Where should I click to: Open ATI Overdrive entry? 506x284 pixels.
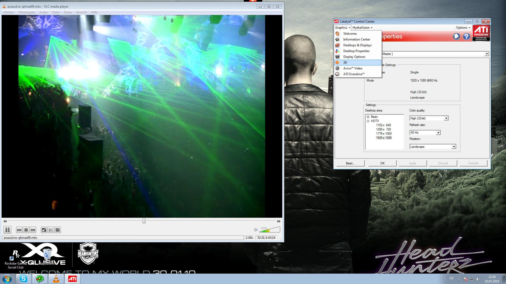click(x=358, y=74)
